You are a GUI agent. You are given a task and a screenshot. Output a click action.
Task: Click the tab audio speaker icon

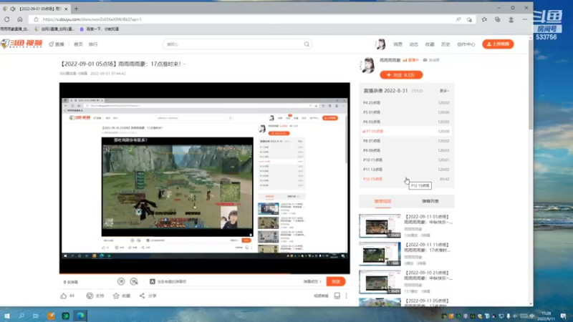[x=13, y=9]
